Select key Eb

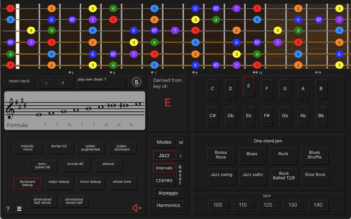tap(248, 116)
